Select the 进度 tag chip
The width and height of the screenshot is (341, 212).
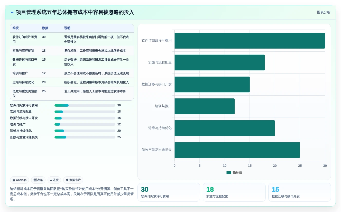[54, 180]
